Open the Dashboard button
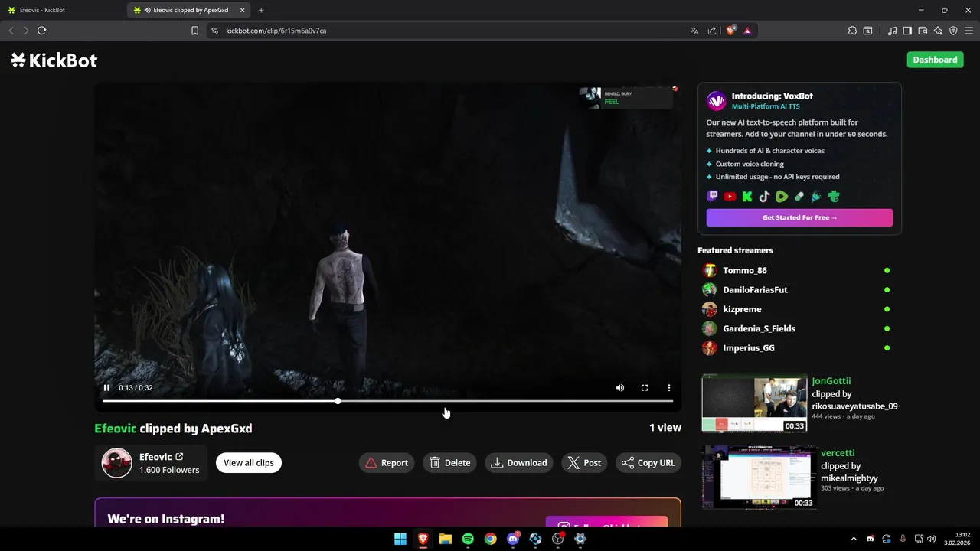This screenshot has height=551, width=980. [x=935, y=60]
